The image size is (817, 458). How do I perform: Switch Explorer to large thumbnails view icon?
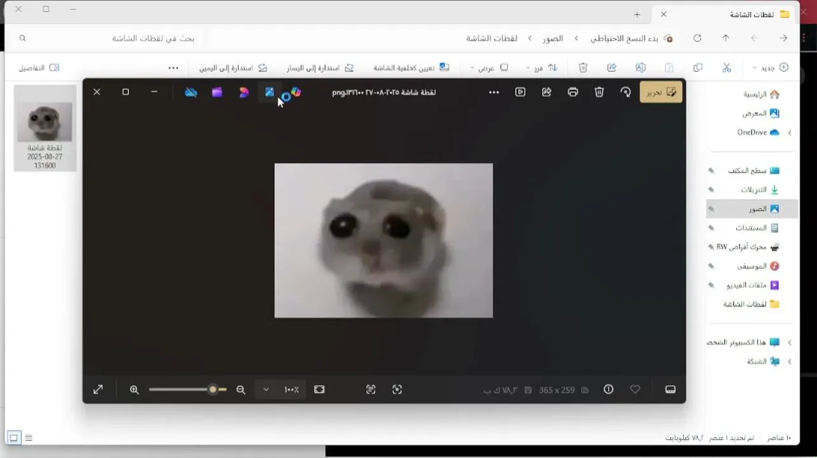click(13, 438)
